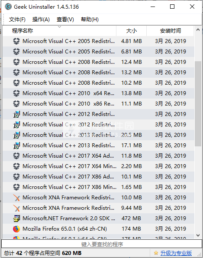Open the 帮助(H) menu
203x258 pixels.
90,20
